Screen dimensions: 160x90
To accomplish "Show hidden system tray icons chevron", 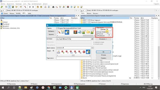I will [140, 87].
